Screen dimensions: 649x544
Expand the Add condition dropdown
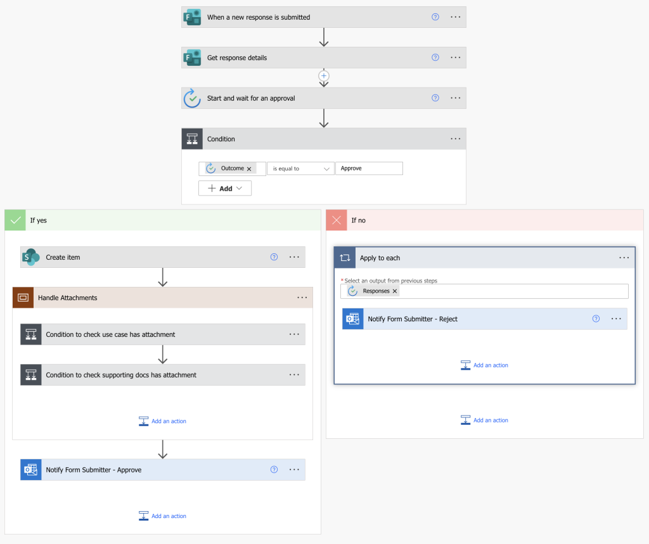[224, 187]
